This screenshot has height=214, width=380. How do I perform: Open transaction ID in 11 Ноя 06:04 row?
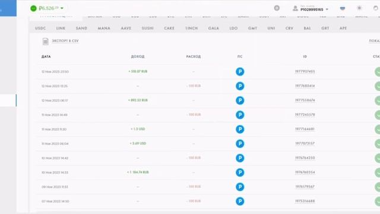(x=305, y=143)
